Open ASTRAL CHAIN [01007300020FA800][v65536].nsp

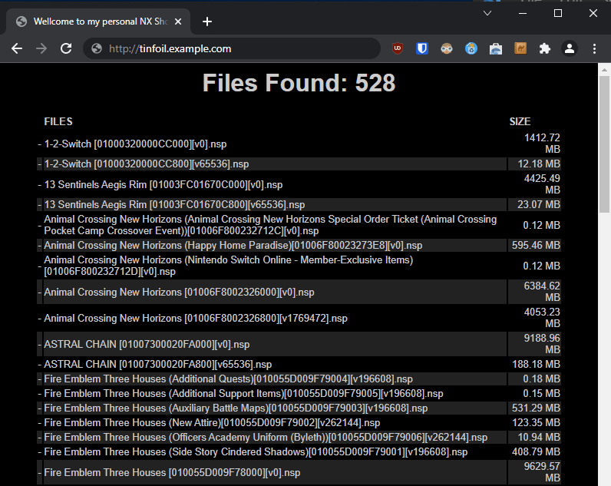[158, 364]
